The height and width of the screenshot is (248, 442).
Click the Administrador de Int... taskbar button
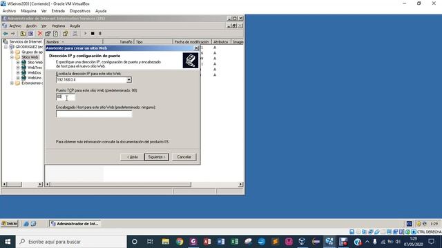point(75,224)
